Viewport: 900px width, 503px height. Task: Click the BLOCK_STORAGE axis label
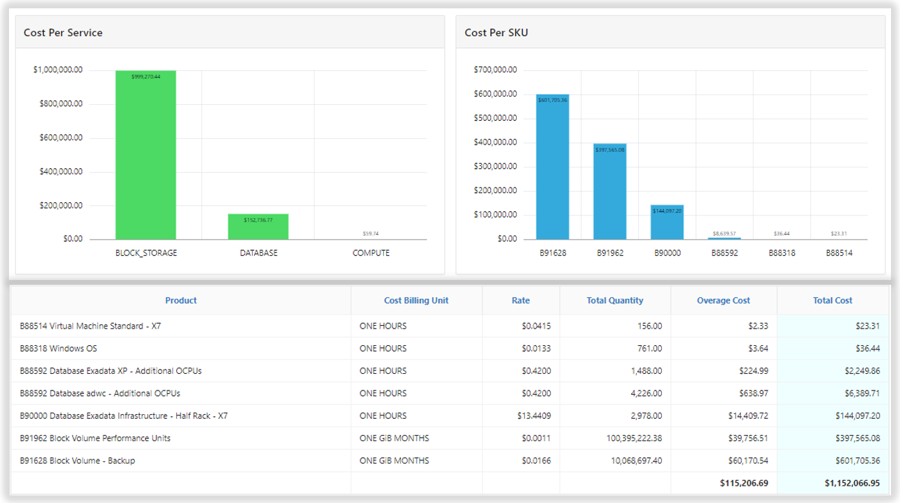146,253
